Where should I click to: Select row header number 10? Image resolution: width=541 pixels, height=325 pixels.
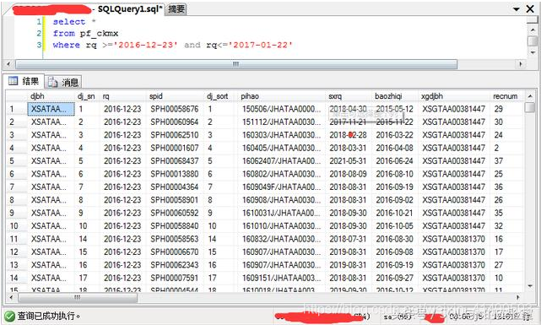coord(16,226)
